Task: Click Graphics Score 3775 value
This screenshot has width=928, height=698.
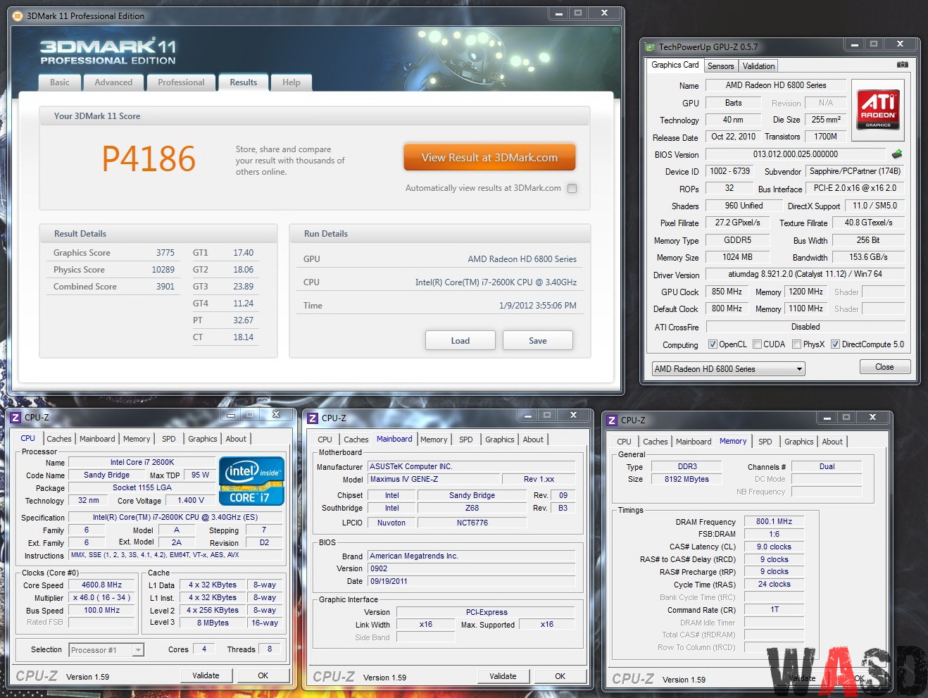Action: (x=165, y=253)
